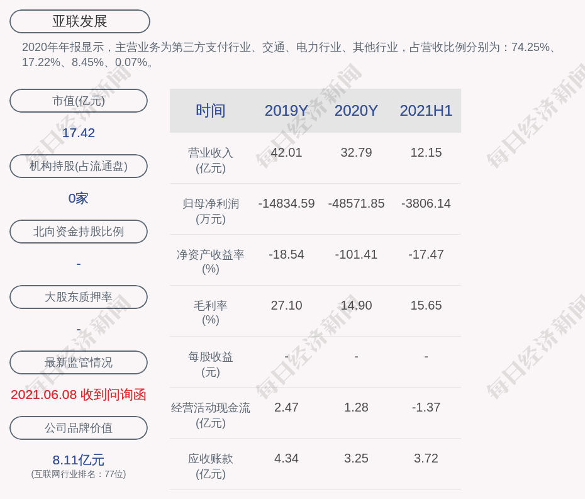Click the 公司品牌价值 label pill
The image size is (585, 499).
79,428
